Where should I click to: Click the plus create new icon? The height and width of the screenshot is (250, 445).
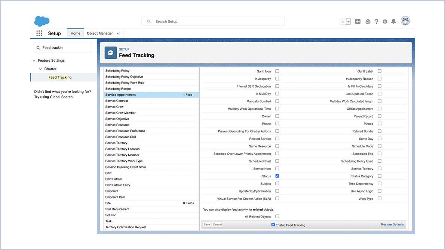click(358, 21)
